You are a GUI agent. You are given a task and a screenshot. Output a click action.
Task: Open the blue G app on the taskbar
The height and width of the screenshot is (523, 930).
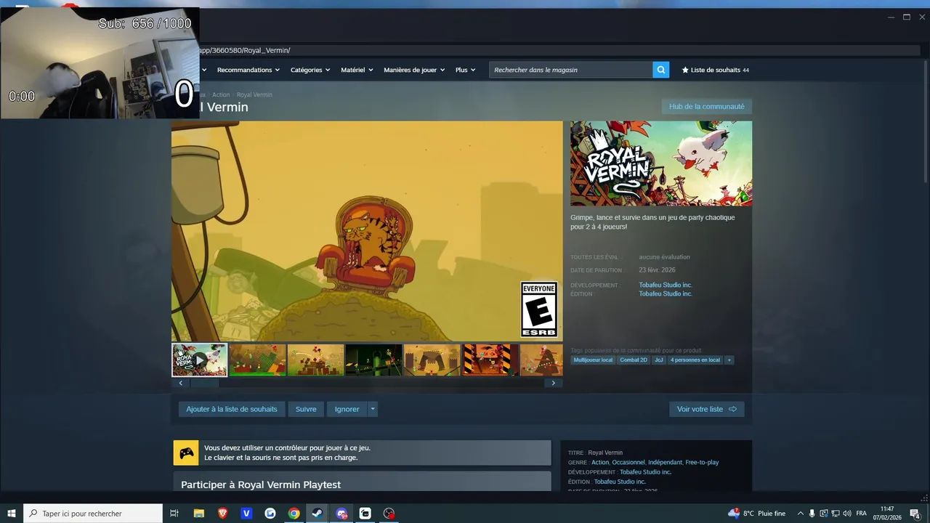coord(270,514)
